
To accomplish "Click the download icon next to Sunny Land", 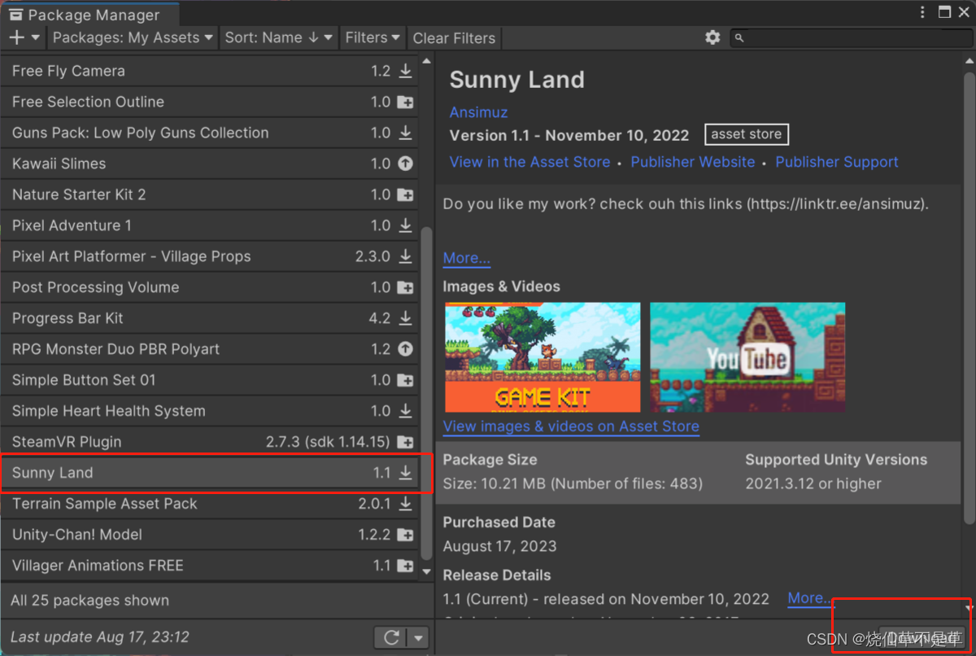I will point(404,473).
